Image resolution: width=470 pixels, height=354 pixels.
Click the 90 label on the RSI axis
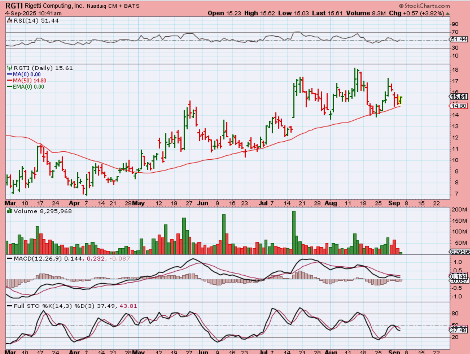coord(455,24)
